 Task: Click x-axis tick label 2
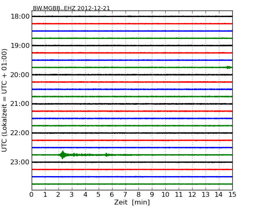tap(58, 195)
